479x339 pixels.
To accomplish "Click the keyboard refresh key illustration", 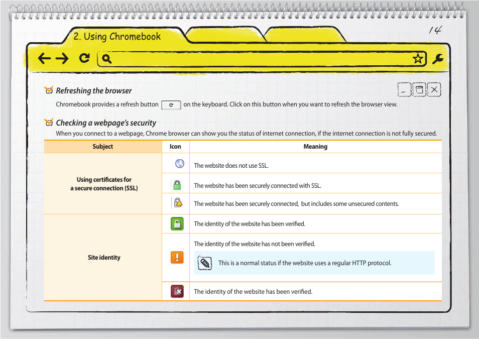I will (171, 105).
